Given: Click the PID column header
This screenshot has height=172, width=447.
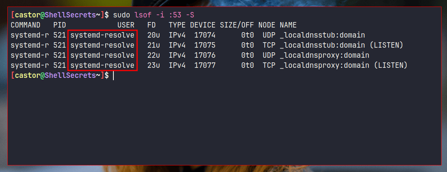Looking at the screenshot, I should tap(59, 25).
